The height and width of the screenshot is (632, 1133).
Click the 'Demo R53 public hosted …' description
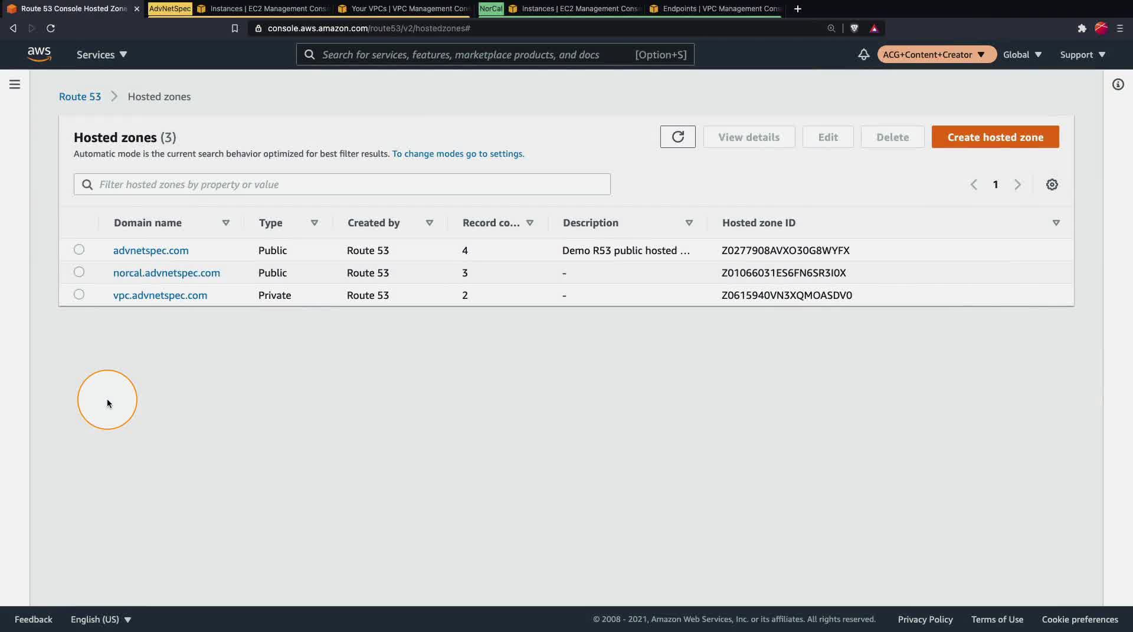click(626, 251)
